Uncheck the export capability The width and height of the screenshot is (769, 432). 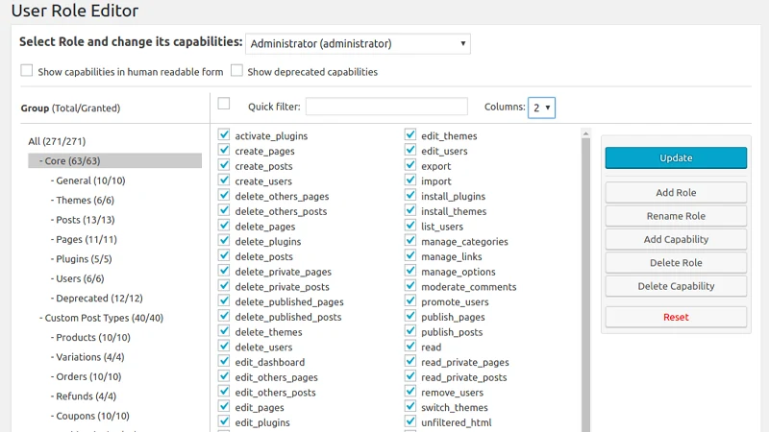pyautogui.click(x=410, y=165)
